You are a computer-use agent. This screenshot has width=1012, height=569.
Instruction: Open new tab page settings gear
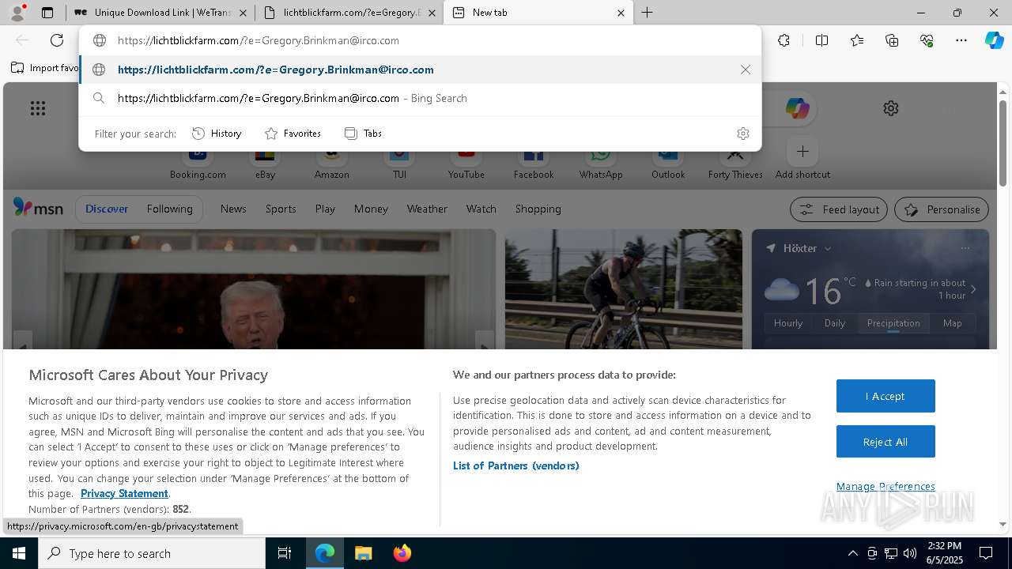891,108
